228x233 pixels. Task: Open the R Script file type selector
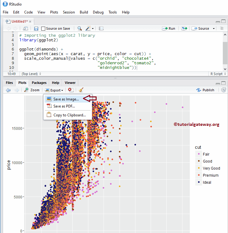coord(218,74)
